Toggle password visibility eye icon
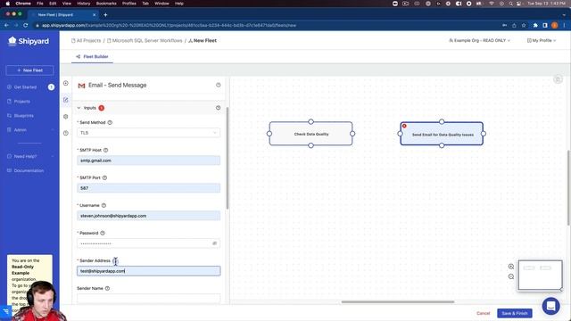The image size is (571, 321). click(214, 243)
